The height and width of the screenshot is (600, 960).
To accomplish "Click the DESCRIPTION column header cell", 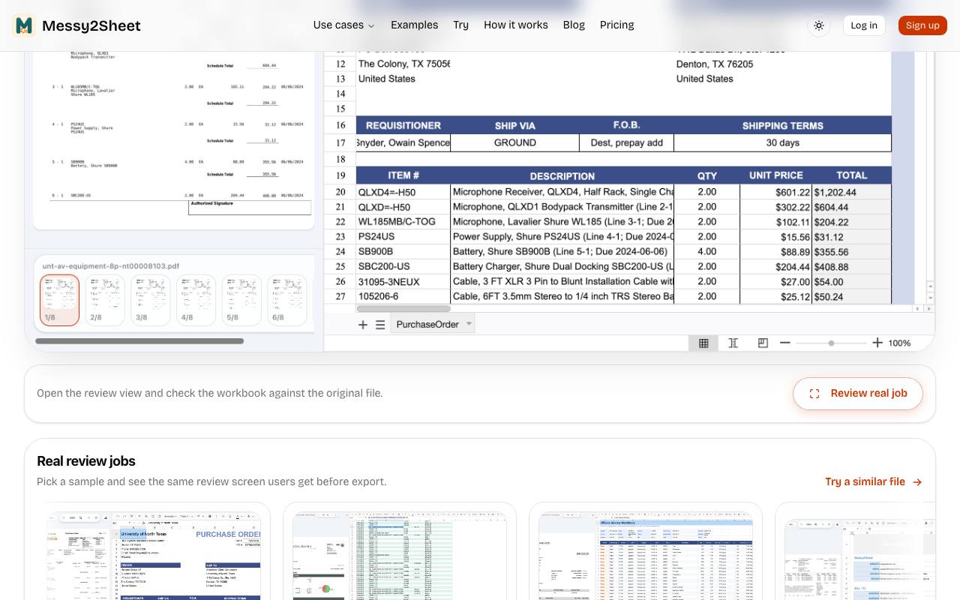I will [x=562, y=175].
